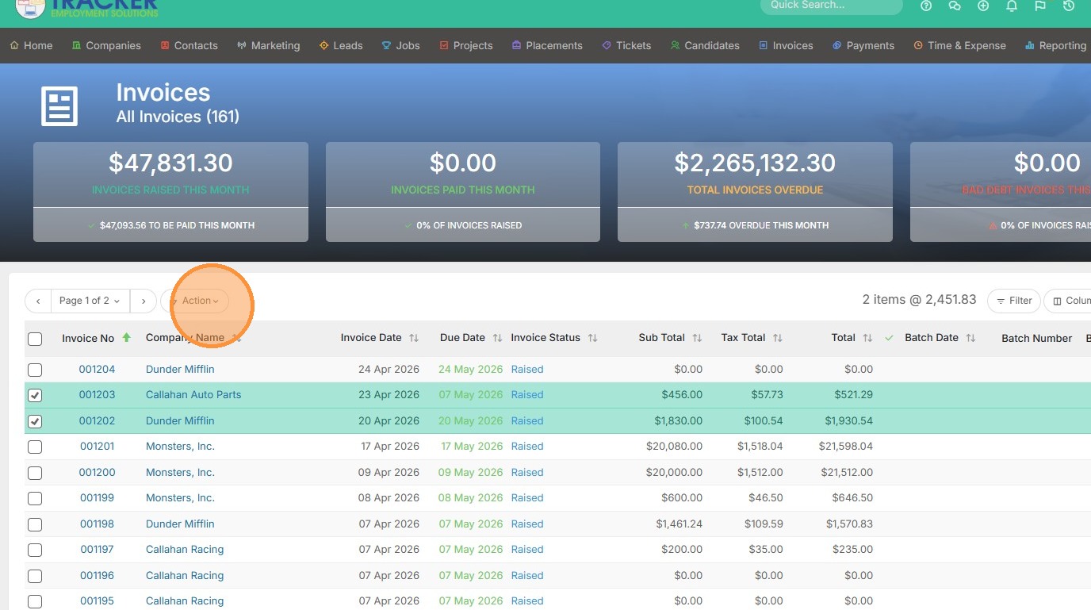Go to next page arrow

(x=143, y=301)
